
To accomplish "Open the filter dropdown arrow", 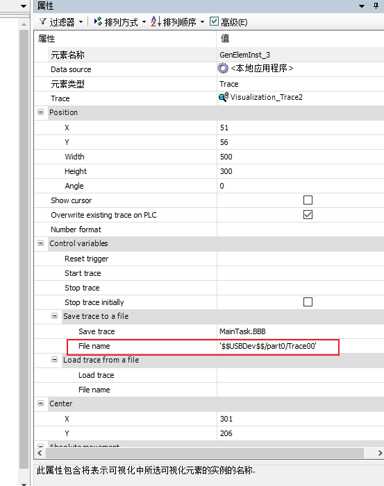I will coord(81,22).
